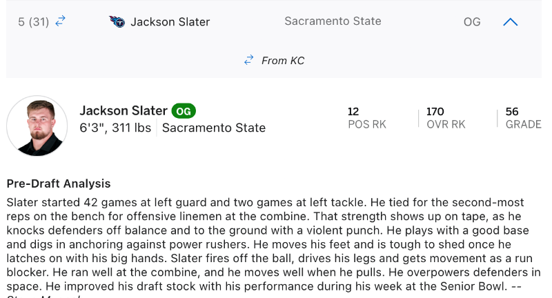Click the green OG position badge
The width and height of the screenshot is (552, 298).
184,111
